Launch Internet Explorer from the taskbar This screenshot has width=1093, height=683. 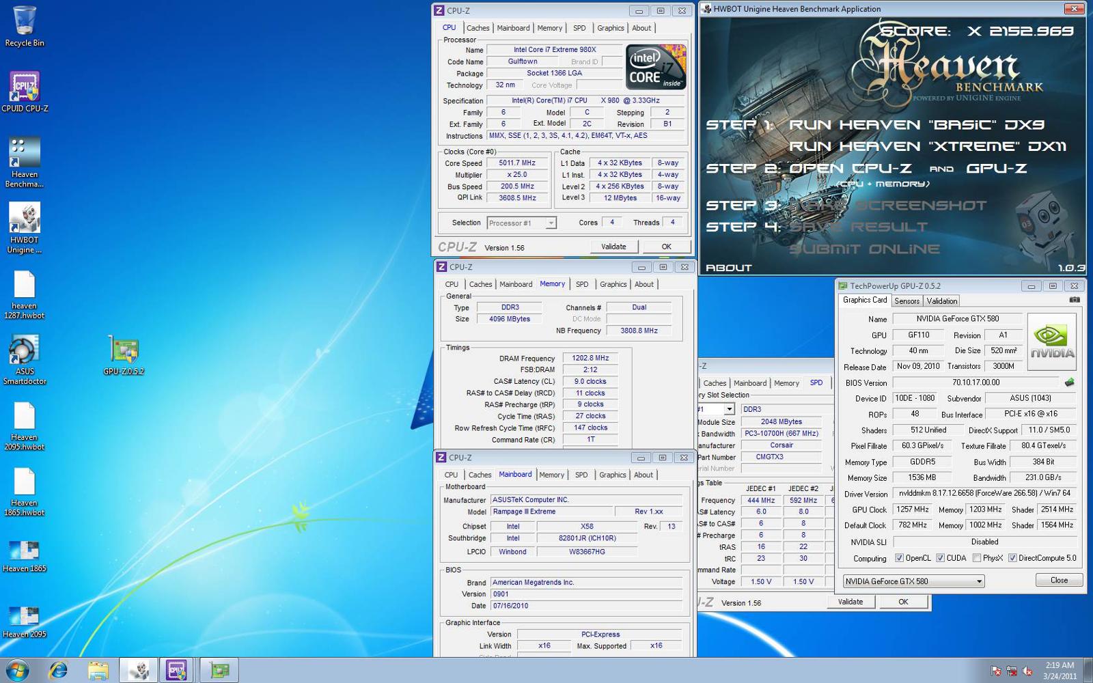[58, 671]
